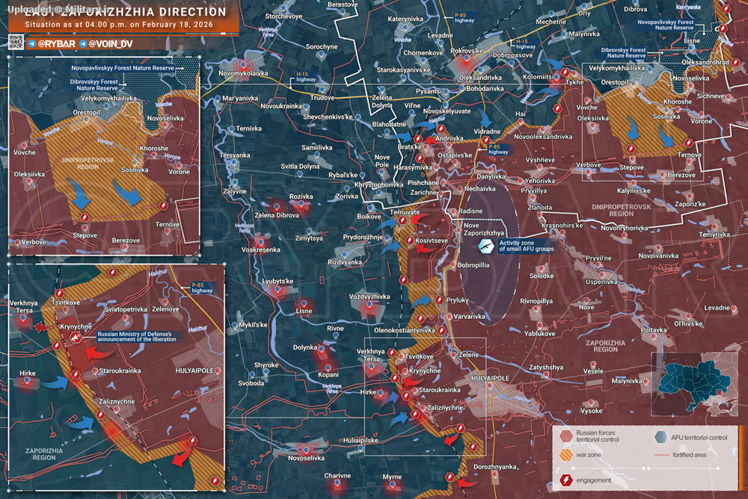This screenshot has height=499, width=748.
Task: Click the engagement icon next to Kosivtseve
Action: (409, 241)
